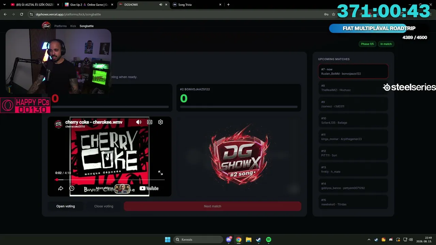Image resolution: width=436 pixels, height=245 pixels.
Task: Select upcoming match #10 Szilard_135 vs Ballage
Action: click(x=353, y=120)
